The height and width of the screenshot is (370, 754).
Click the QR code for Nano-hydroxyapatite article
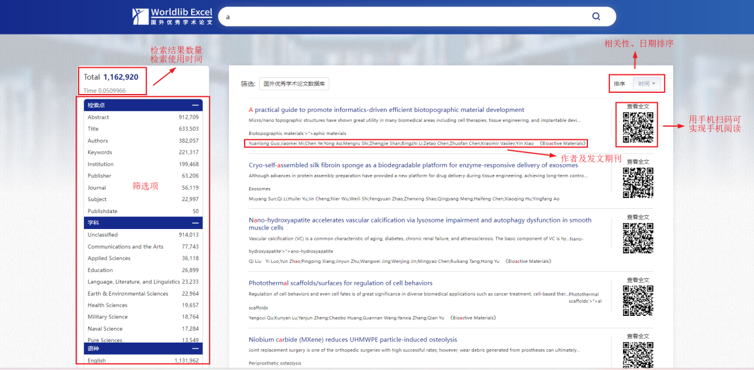[x=638, y=238]
